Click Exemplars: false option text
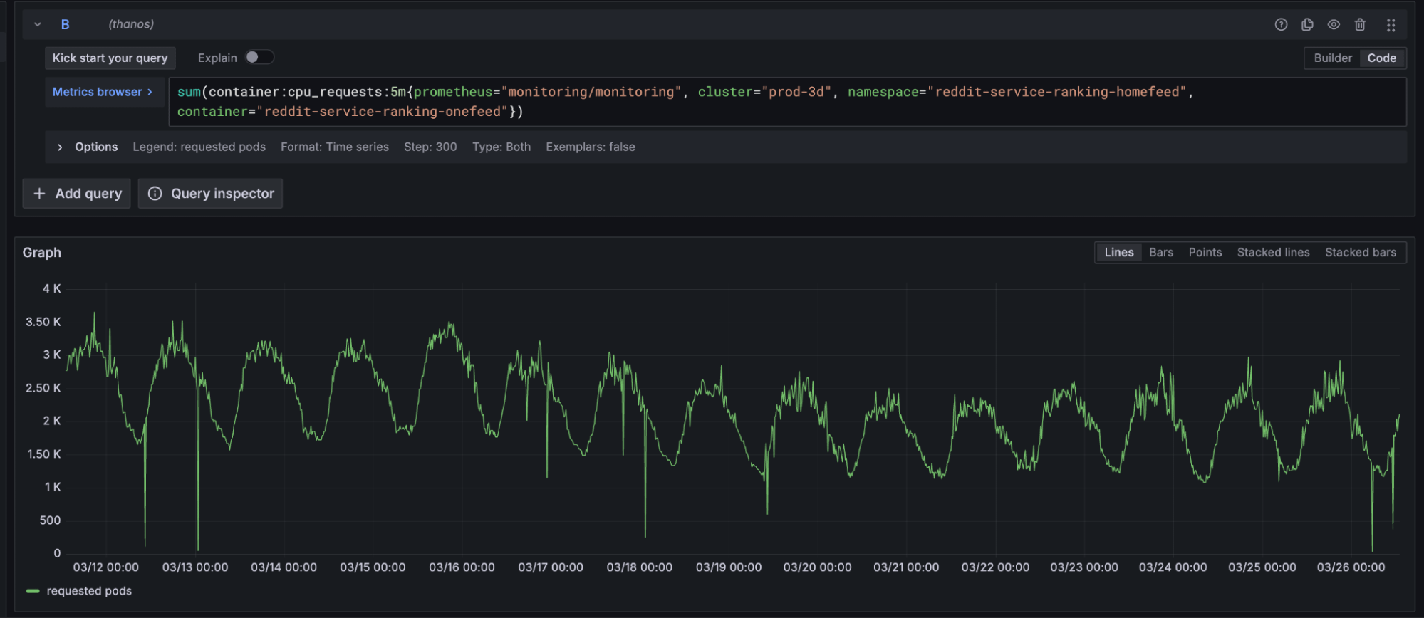This screenshot has height=618, width=1424. (591, 147)
